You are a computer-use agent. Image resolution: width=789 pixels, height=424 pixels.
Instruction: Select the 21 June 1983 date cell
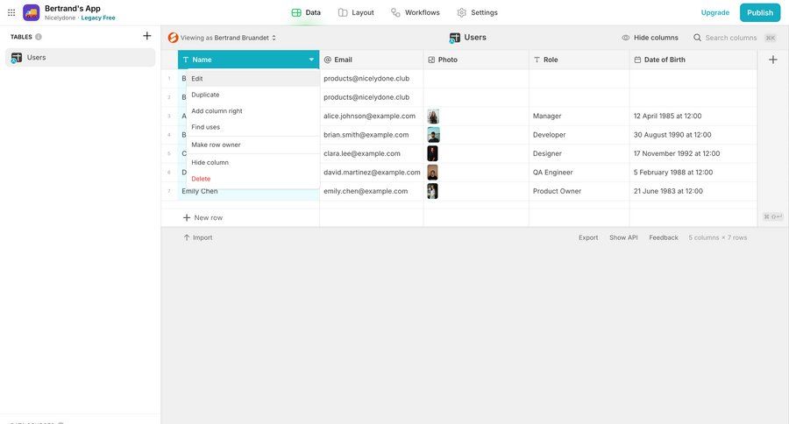click(693, 191)
